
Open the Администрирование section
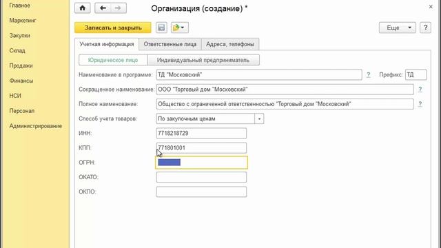(35, 126)
